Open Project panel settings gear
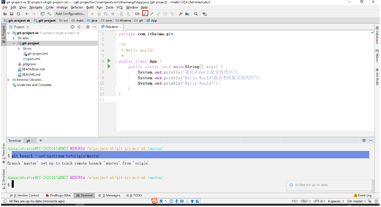Viewport: 381px width, 207px height. pyautogui.click(x=88, y=27)
